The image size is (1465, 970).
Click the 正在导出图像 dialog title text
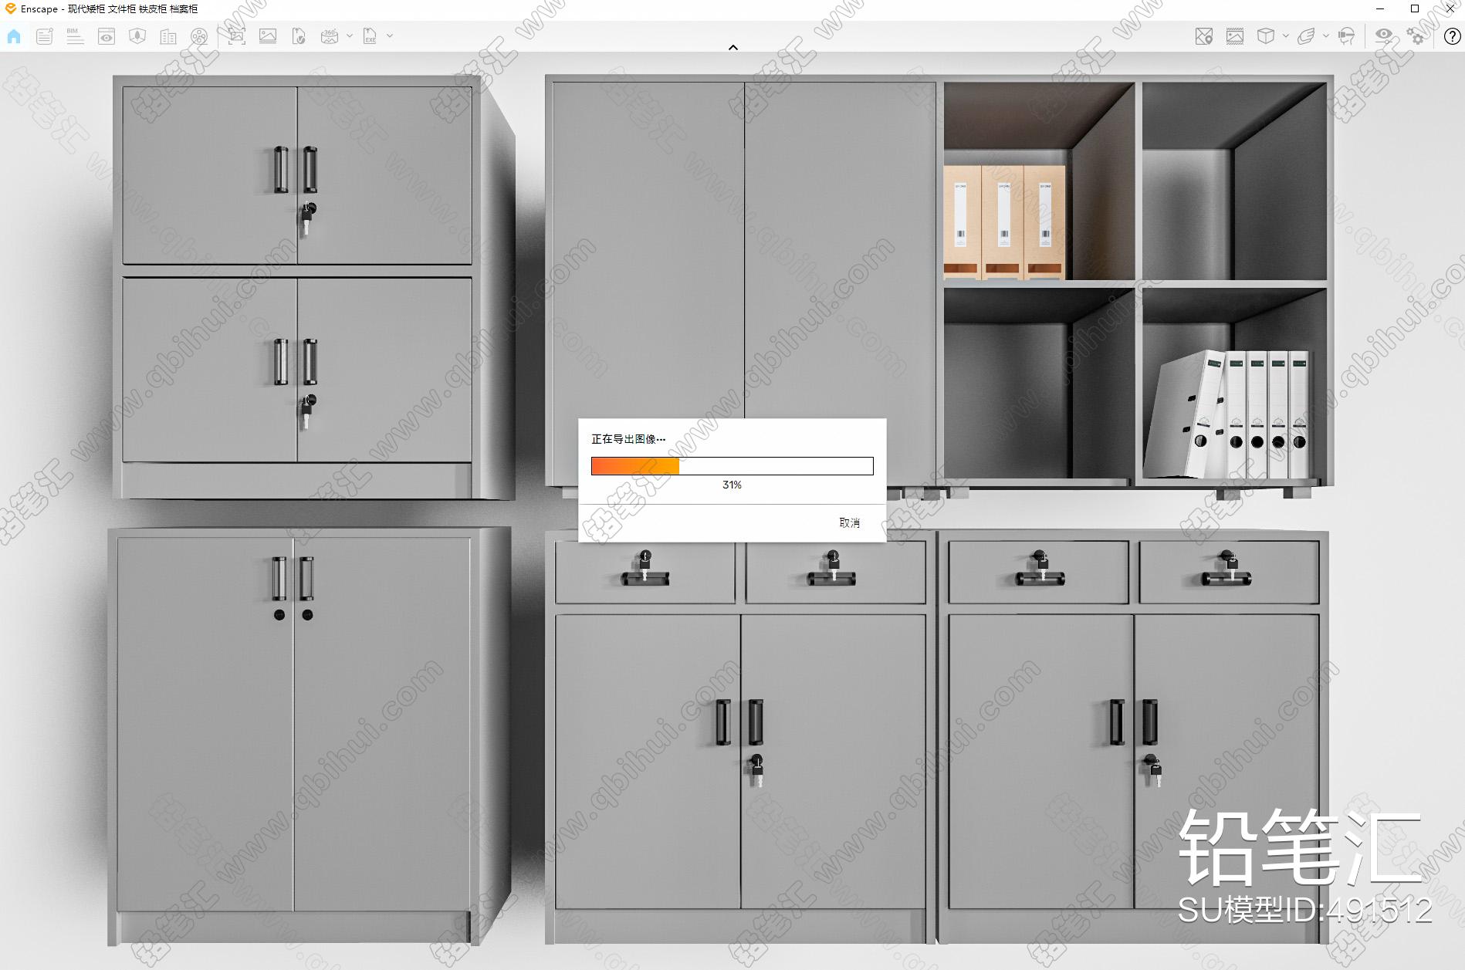click(628, 439)
